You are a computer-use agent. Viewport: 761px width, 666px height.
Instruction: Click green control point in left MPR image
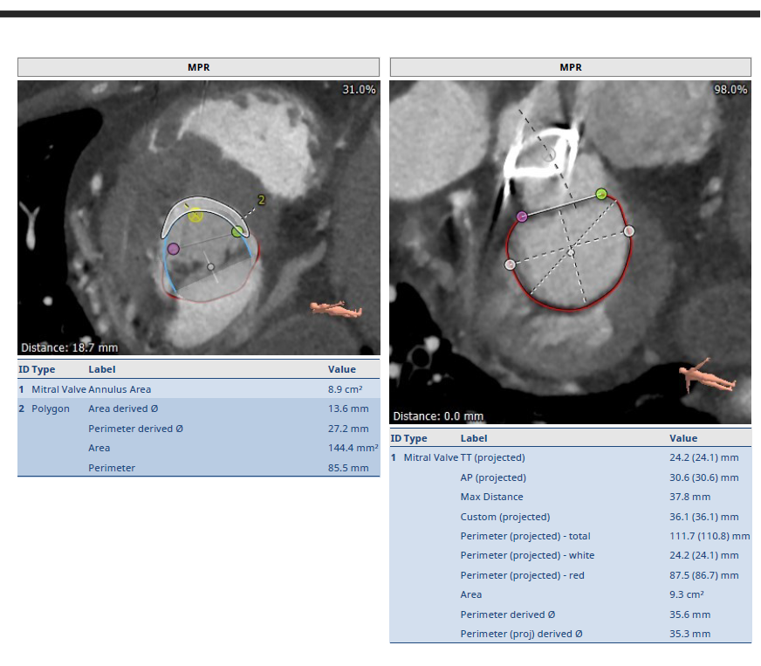point(237,231)
